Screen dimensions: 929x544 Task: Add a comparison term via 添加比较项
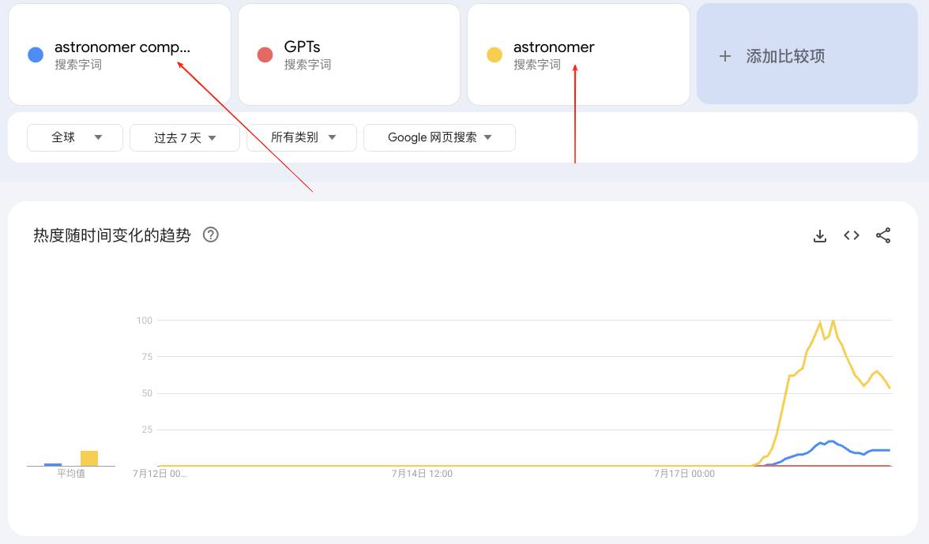[x=807, y=54]
